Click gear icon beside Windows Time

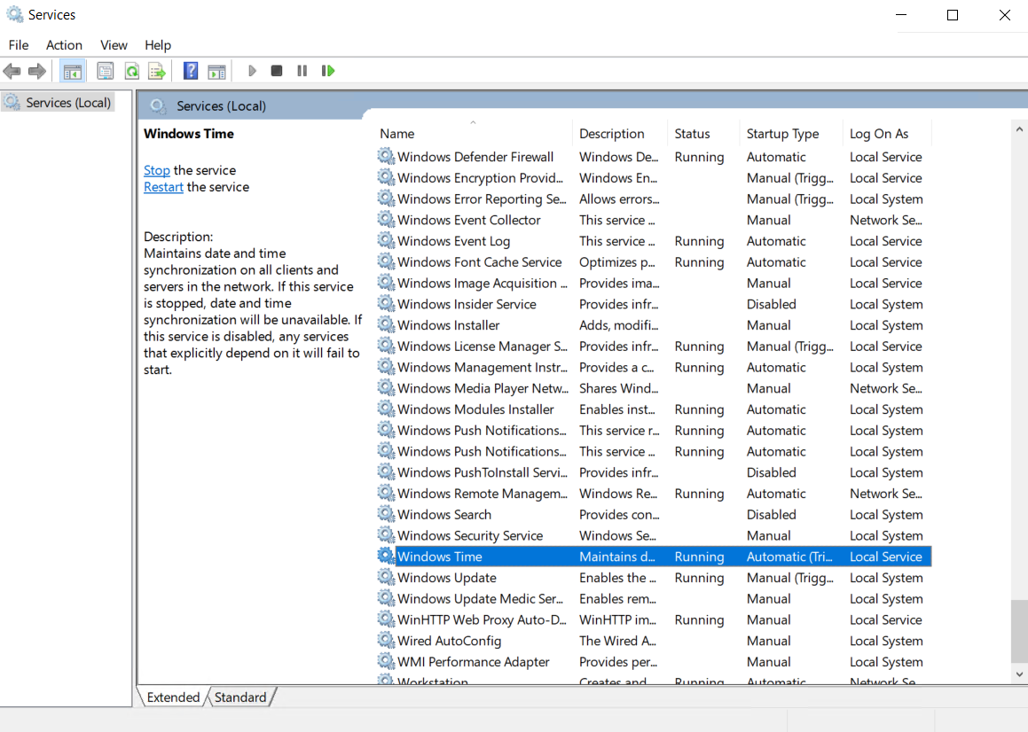tap(386, 556)
